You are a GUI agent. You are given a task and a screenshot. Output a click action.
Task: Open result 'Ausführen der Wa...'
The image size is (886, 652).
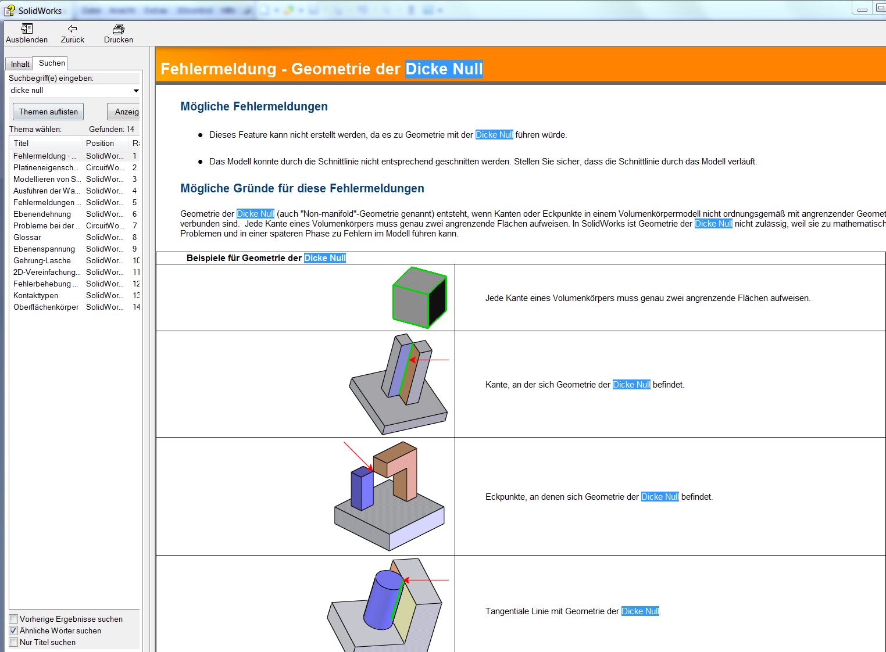click(74, 191)
